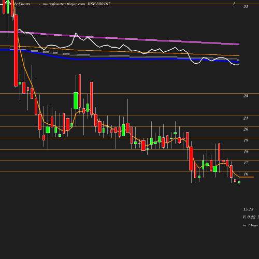The height and width of the screenshot is (259, 259).
Task: Click the website name in chart header
Action: 64,4
